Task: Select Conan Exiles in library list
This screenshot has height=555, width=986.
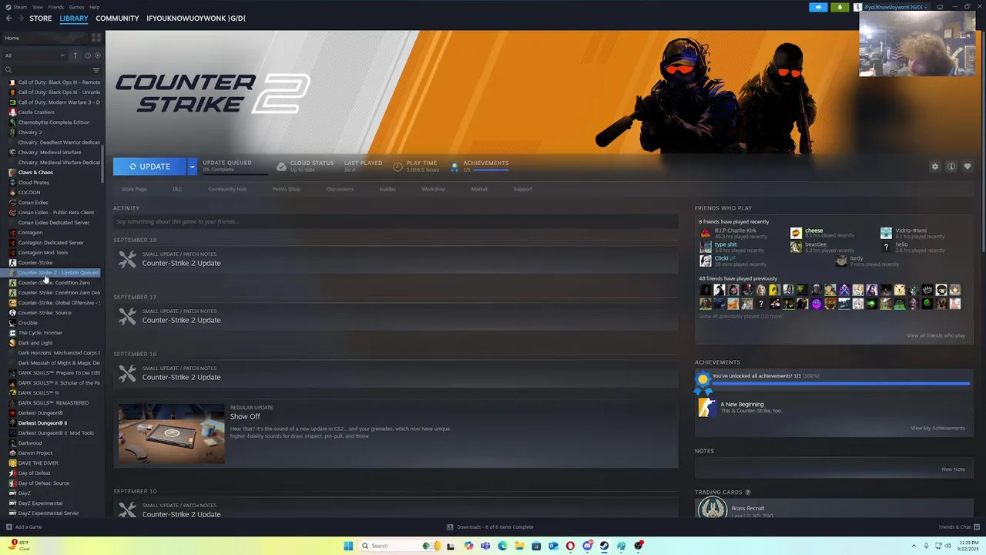Action: [x=33, y=203]
